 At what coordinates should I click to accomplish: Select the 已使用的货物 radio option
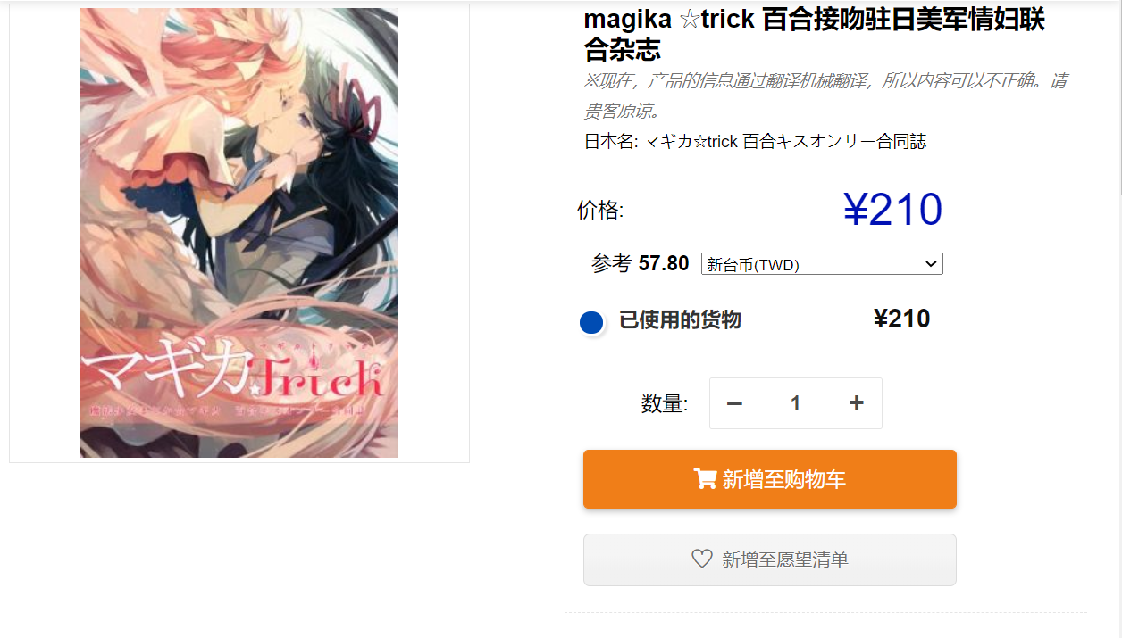point(591,322)
